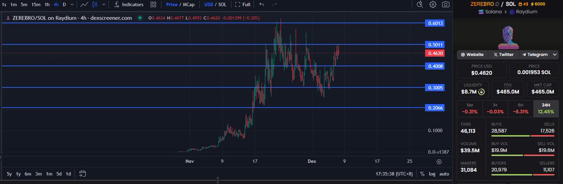563x184 pixels.
Task: Switch chart to MCap view
Action: tap(188, 4)
